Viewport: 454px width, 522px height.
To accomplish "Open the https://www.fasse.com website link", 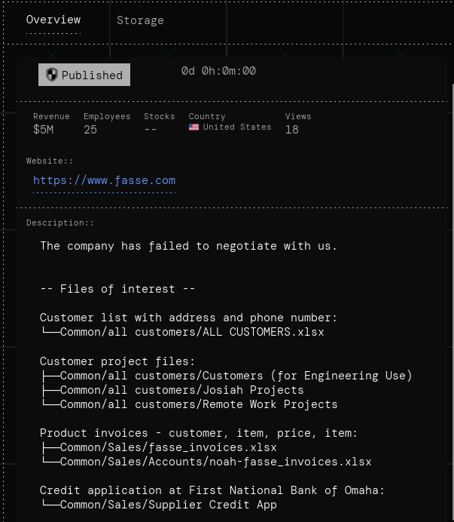I will pos(104,180).
